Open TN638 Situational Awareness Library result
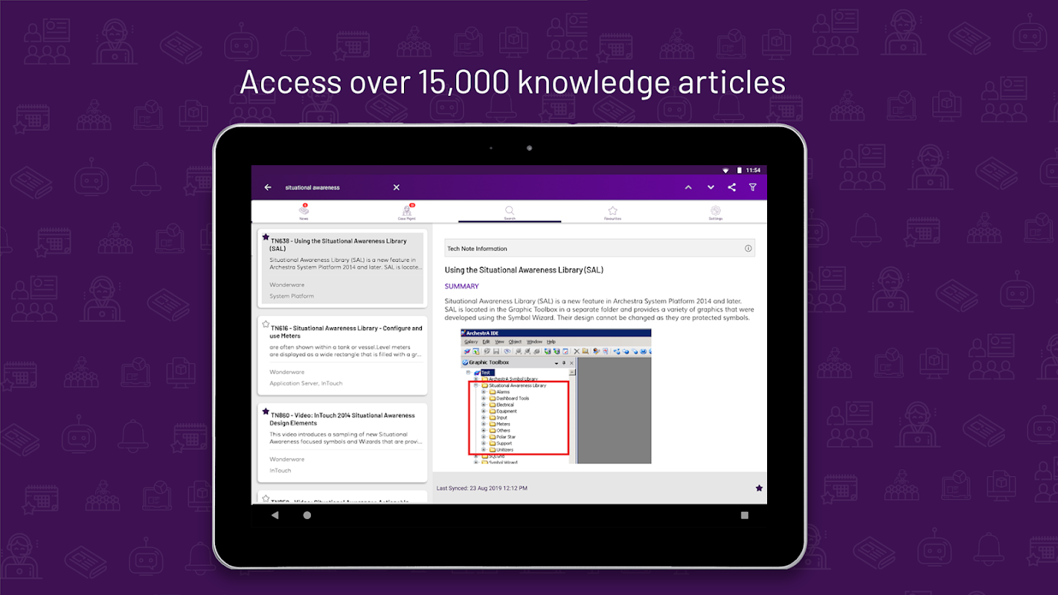The height and width of the screenshot is (595, 1058). (x=342, y=268)
